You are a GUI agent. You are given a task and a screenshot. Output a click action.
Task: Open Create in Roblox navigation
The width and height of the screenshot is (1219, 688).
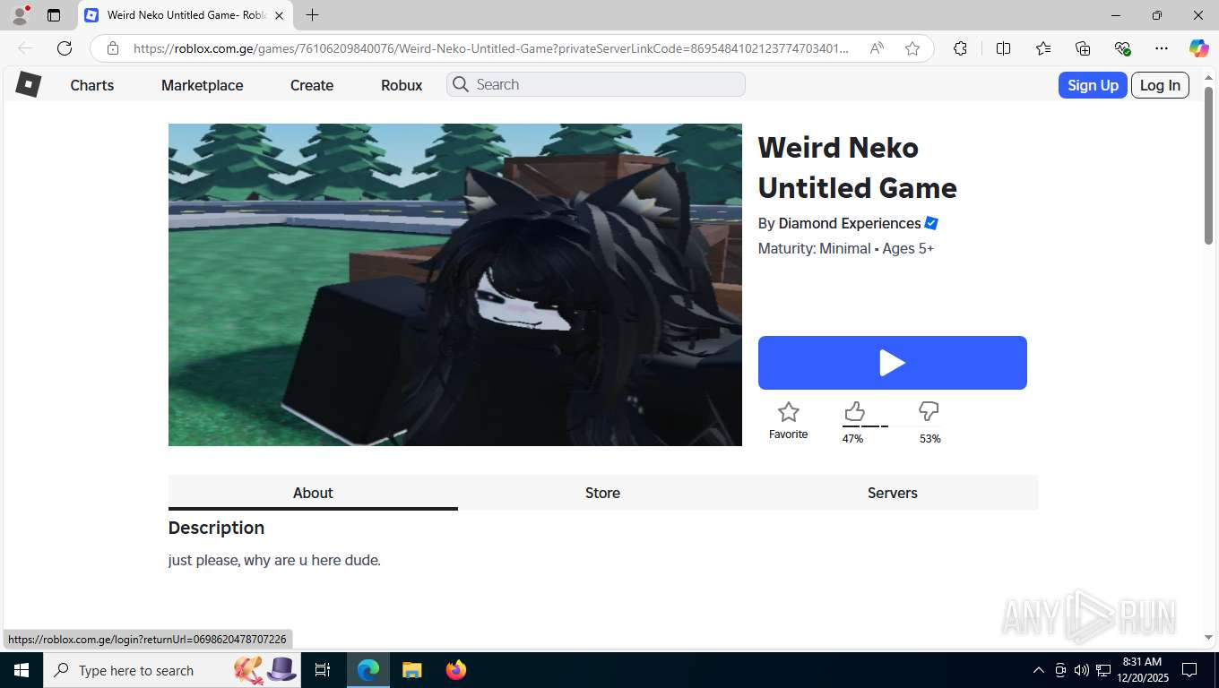pos(312,85)
